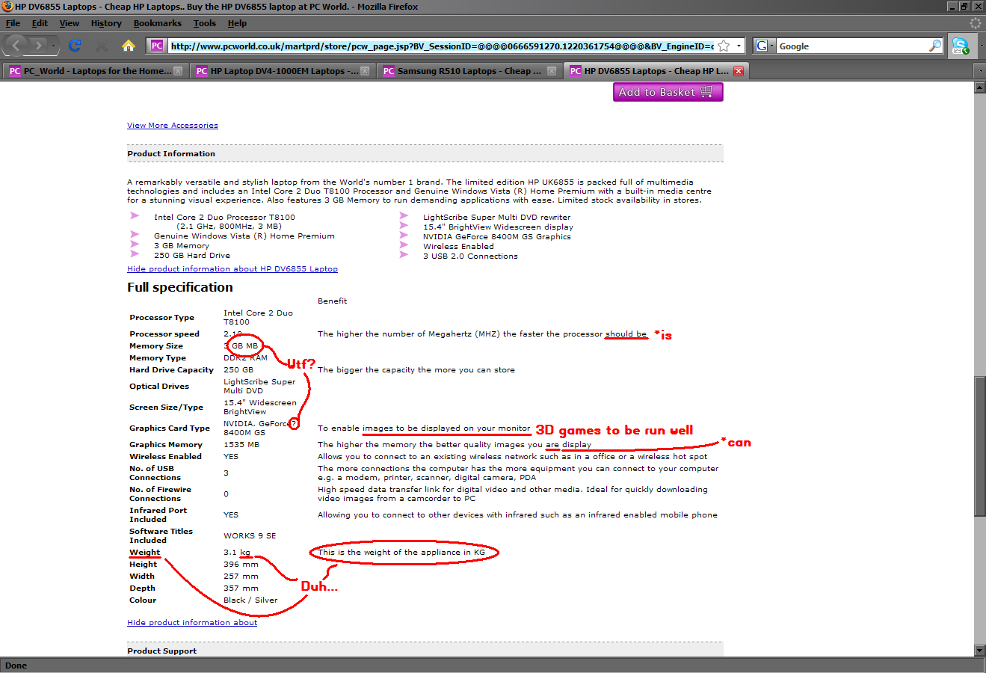
Task: Switch to Samsung R510 Laptops tab
Action: tap(469, 71)
